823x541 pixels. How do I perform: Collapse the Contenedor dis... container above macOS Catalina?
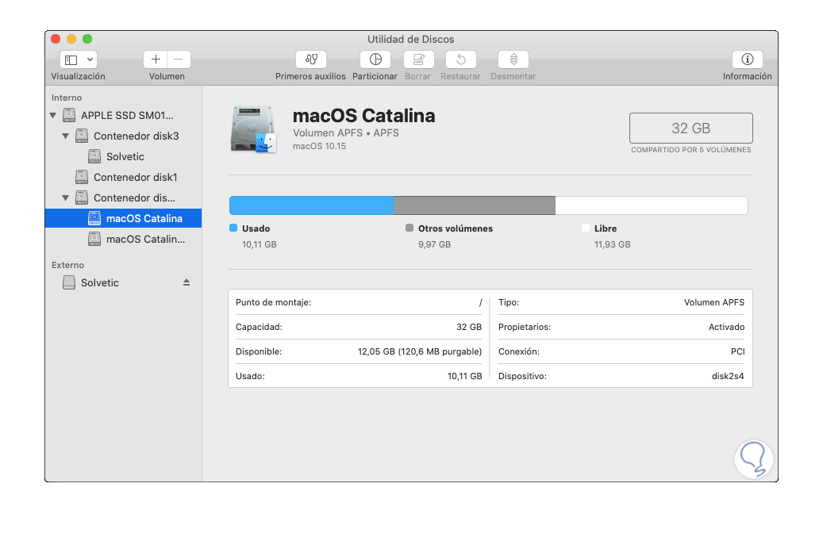(66, 198)
